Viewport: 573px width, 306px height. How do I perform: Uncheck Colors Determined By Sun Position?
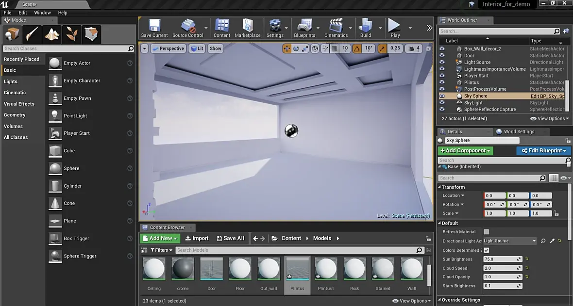(x=486, y=250)
